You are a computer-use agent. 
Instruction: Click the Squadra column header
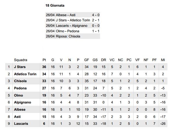[x=21, y=60]
